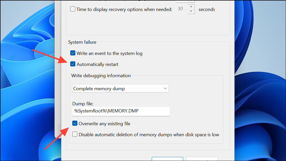Turn off 'Overwrite any existing file'

pyautogui.click(x=75, y=123)
